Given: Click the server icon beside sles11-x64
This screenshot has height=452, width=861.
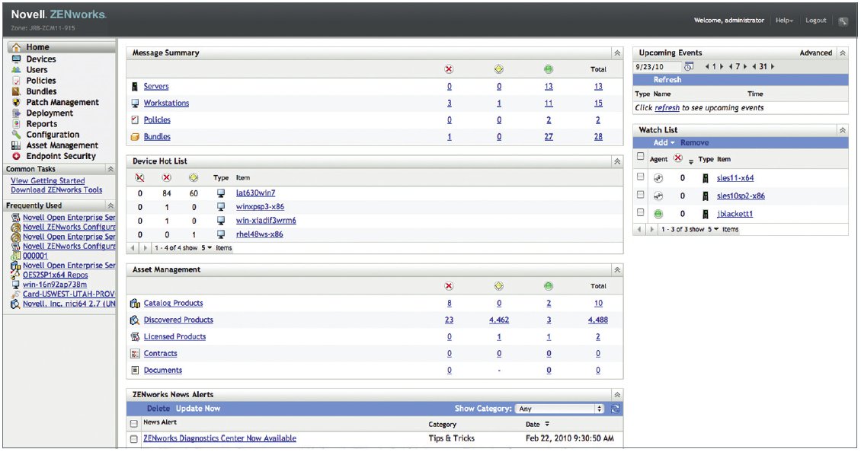Looking at the screenshot, I should (x=706, y=178).
